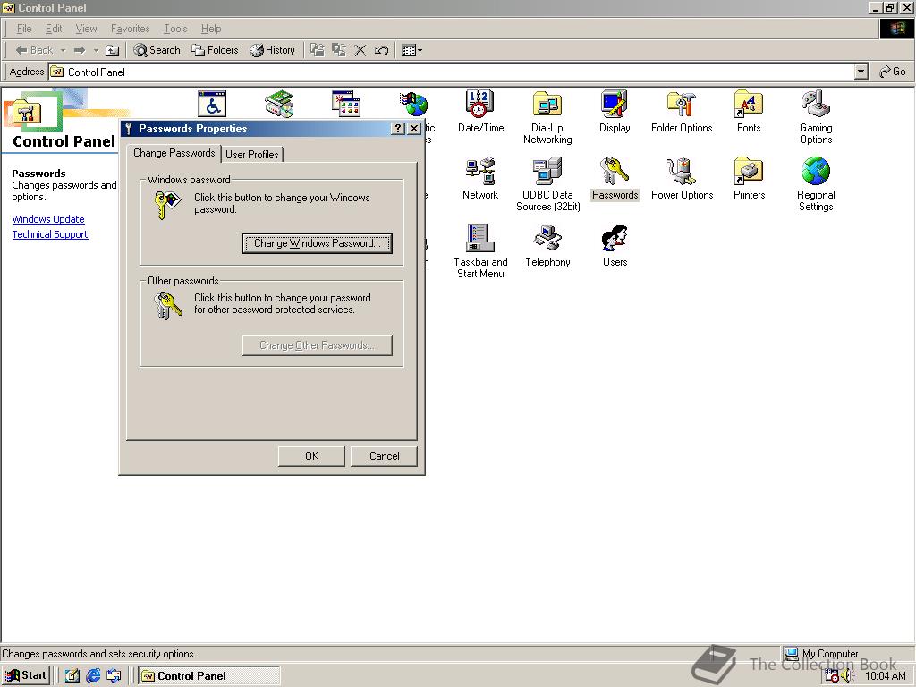Open the Technical Support link

click(50, 234)
